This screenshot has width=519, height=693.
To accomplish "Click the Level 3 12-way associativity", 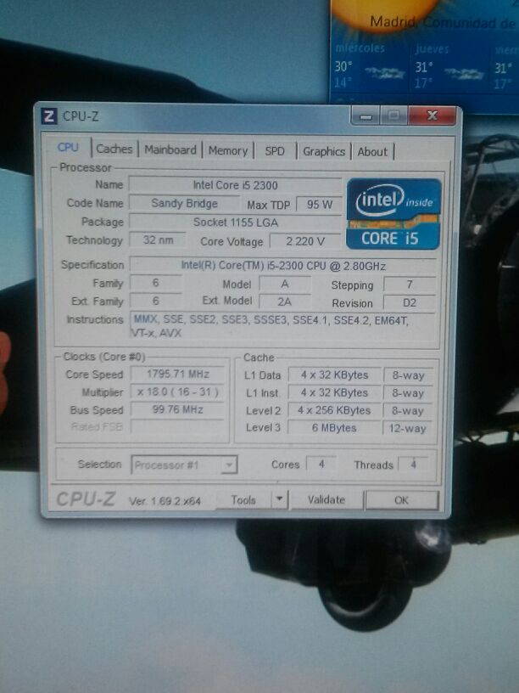I will click(x=408, y=428).
